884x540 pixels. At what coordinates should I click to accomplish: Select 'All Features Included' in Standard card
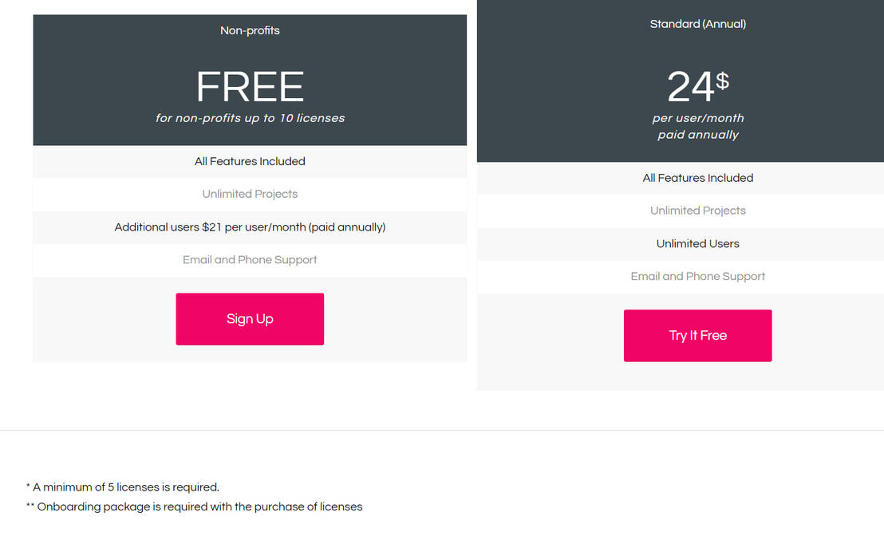697,178
